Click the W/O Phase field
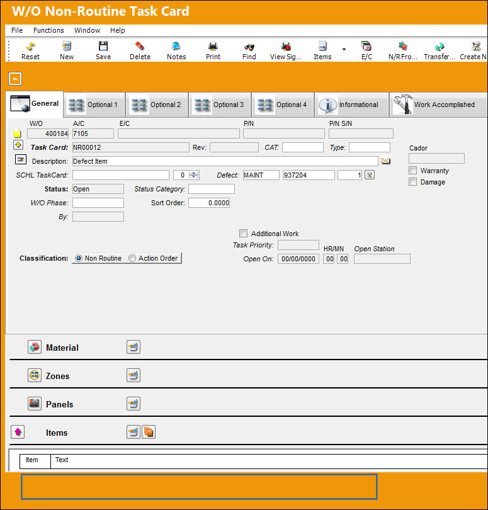 click(98, 203)
